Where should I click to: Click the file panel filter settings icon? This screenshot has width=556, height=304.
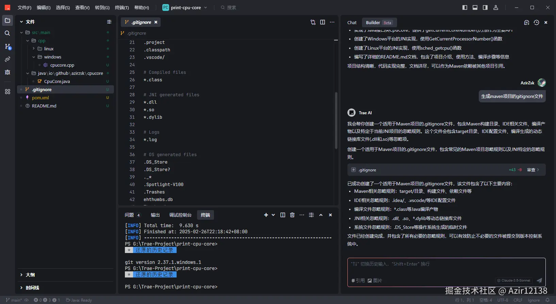(109, 22)
